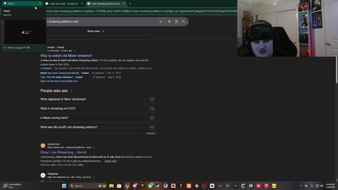Open Steam from the taskbar

tap(158, 186)
